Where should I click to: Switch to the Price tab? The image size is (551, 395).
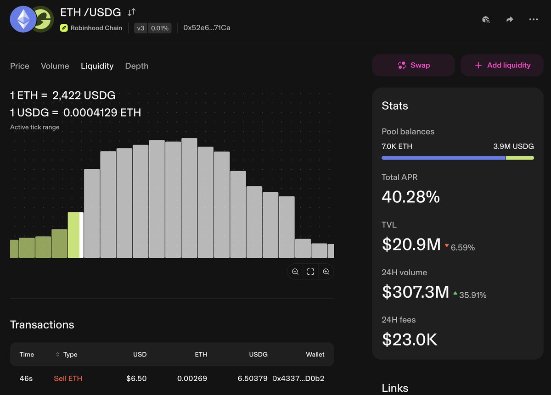click(x=20, y=66)
